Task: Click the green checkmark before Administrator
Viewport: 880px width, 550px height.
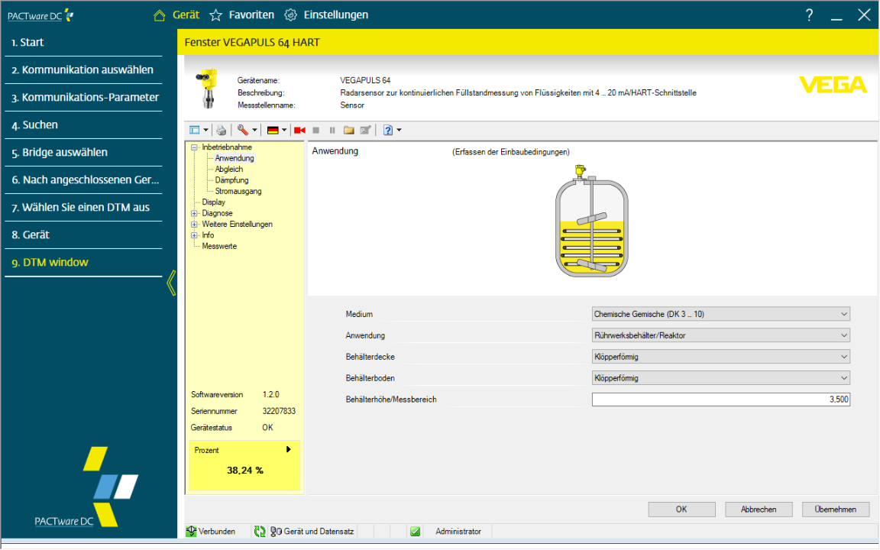Action: [415, 531]
